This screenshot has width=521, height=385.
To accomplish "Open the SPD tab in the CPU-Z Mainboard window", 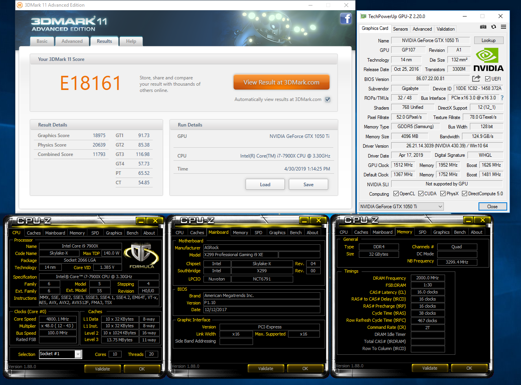I will pos(258,233).
